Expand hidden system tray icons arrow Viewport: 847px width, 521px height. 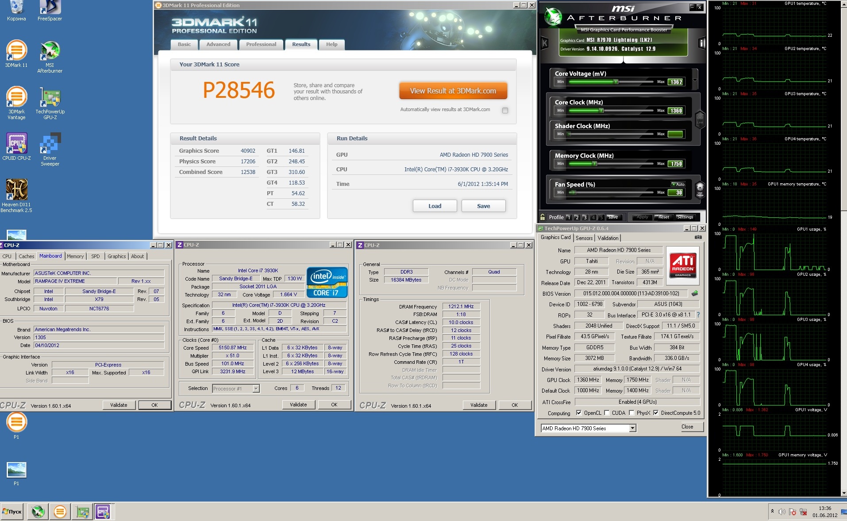772,511
